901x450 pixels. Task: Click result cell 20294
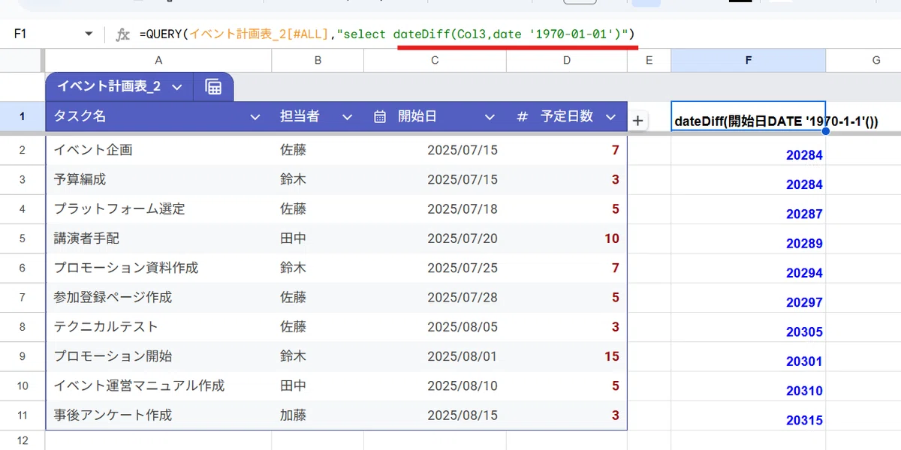click(x=748, y=268)
